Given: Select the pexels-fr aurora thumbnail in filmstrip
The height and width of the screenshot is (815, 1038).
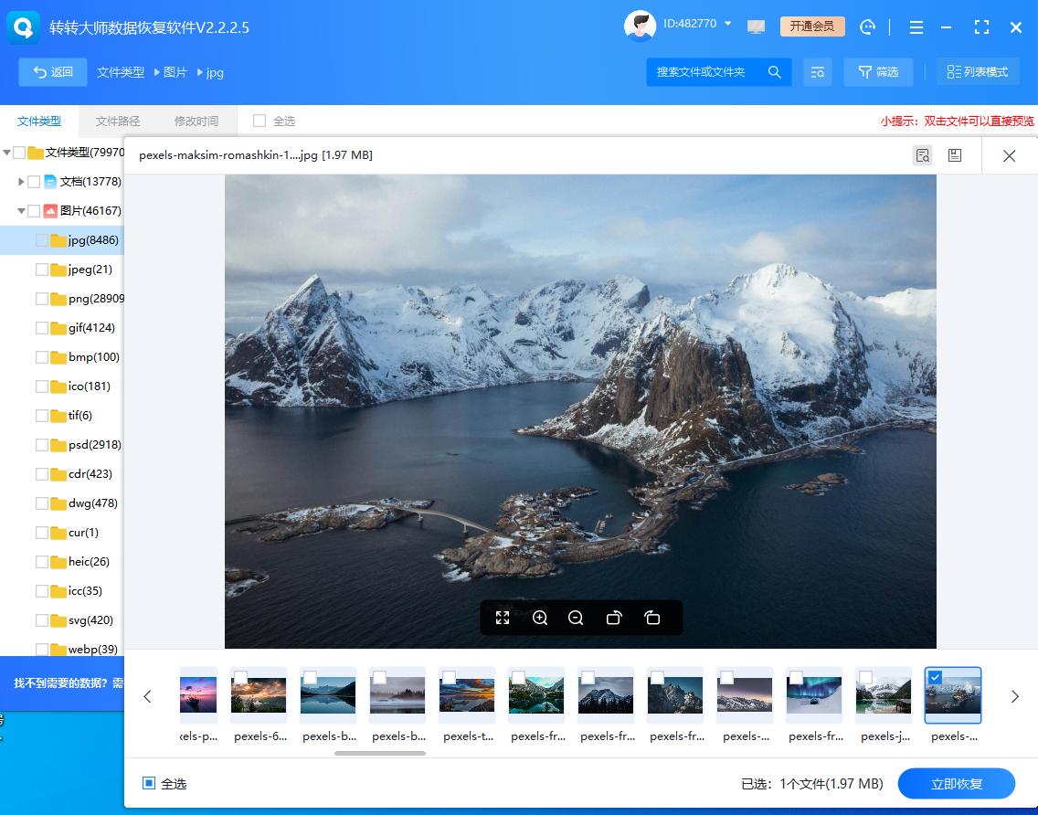Looking at the screenshot, I should coord(814,696).
